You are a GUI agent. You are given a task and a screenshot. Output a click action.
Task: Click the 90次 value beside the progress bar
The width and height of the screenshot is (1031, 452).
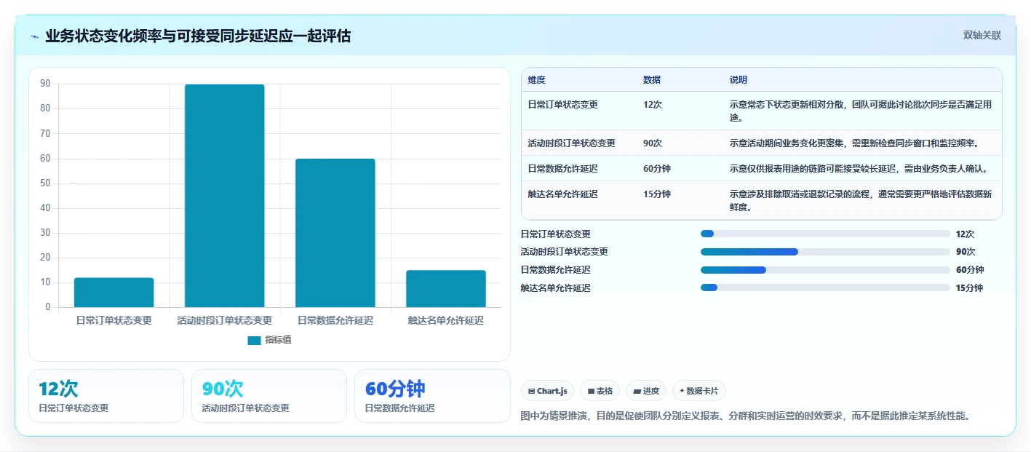966,252
